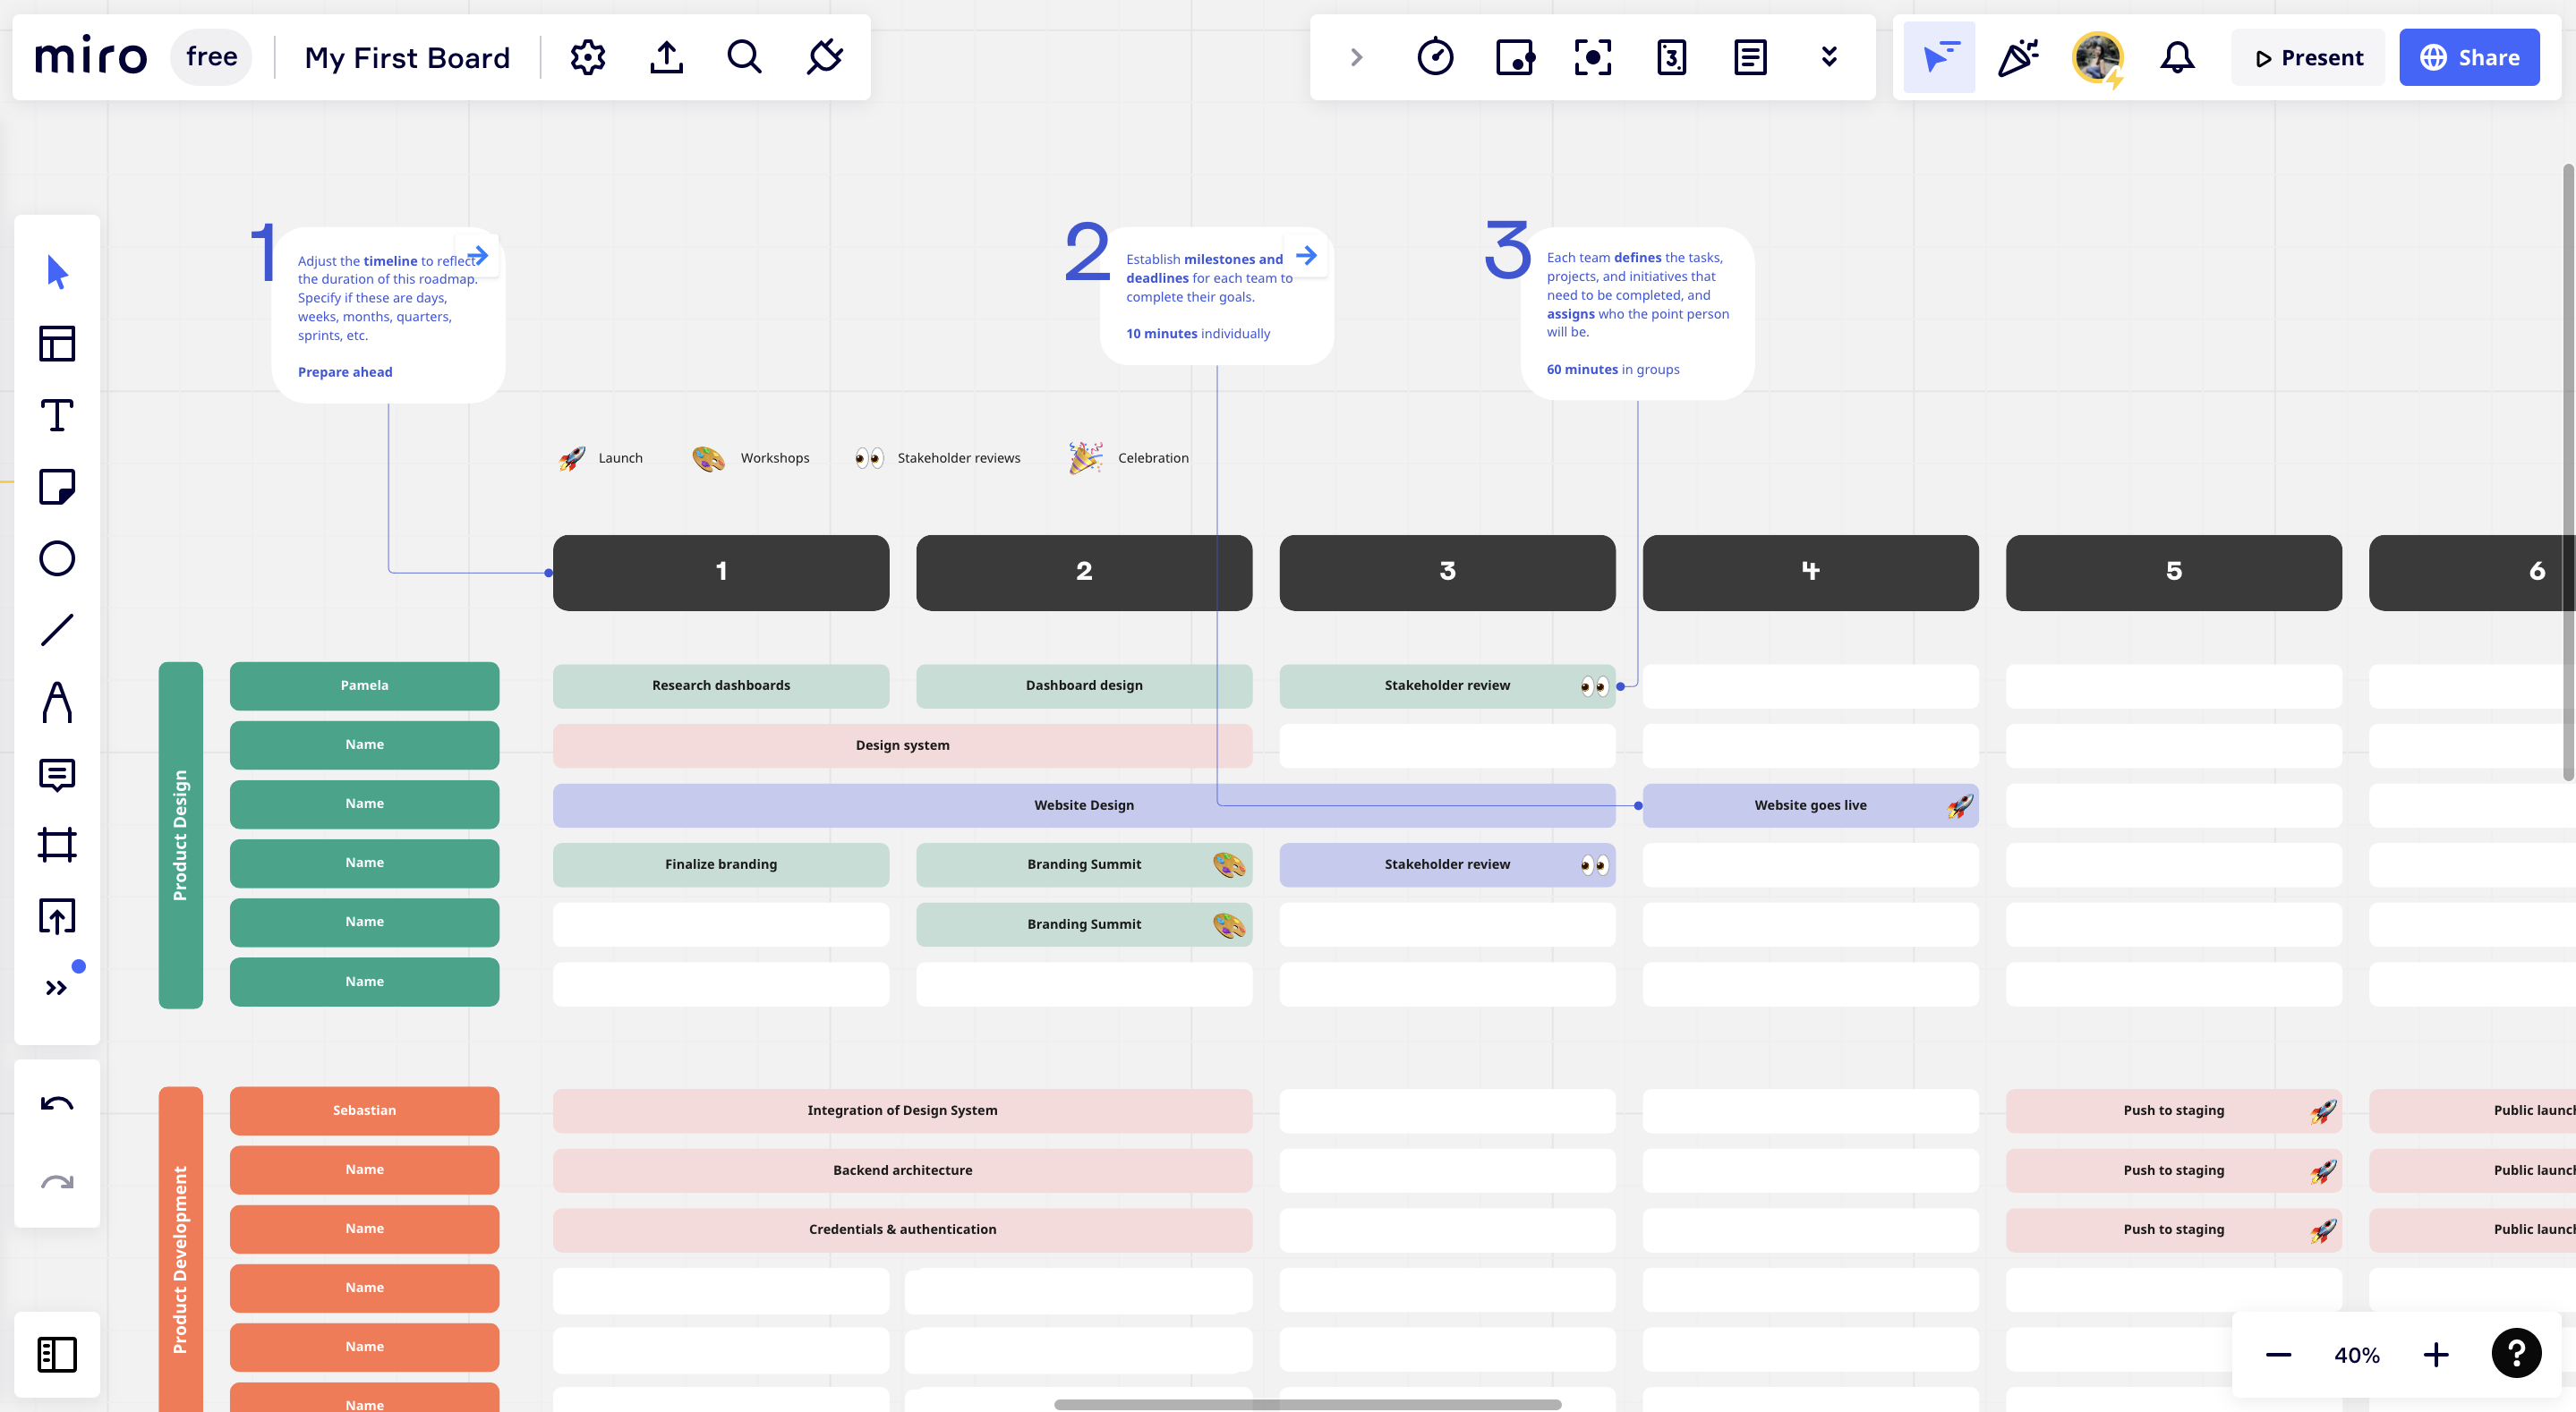The height and width of the screenshot is (1412, 2576).
Task: Open board title My First Board
Action: (x=407, y=58)
